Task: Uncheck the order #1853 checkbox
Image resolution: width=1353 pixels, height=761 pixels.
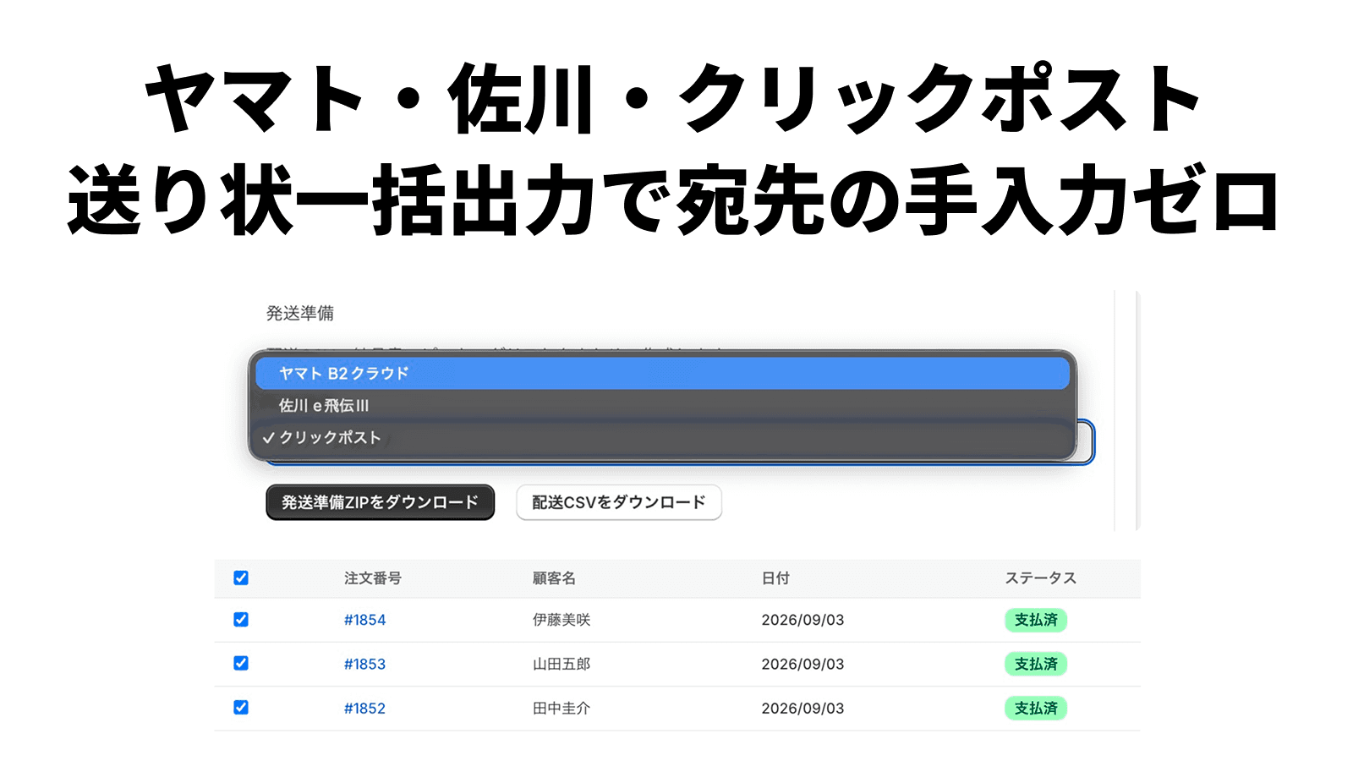Action: tap(241, 663)
